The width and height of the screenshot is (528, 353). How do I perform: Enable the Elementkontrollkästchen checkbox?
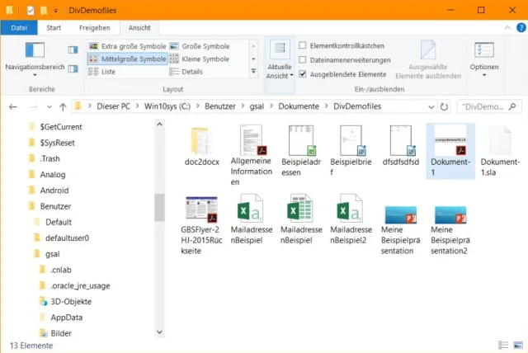[x=303, y=45]
